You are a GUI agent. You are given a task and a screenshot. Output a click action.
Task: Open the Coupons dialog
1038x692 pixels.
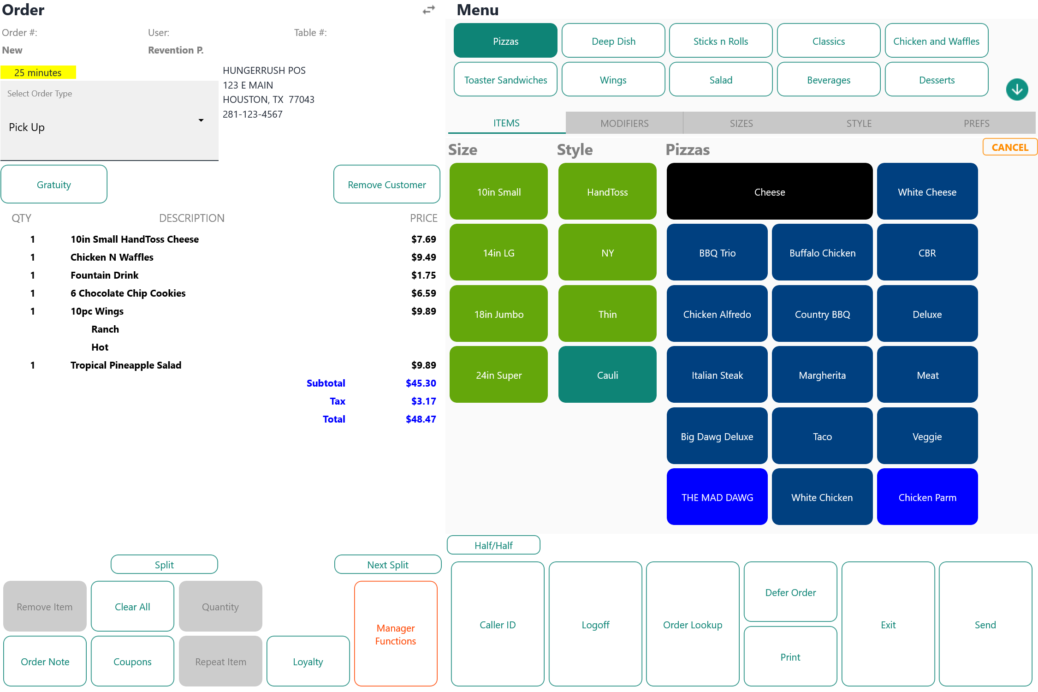pos(132,661)
